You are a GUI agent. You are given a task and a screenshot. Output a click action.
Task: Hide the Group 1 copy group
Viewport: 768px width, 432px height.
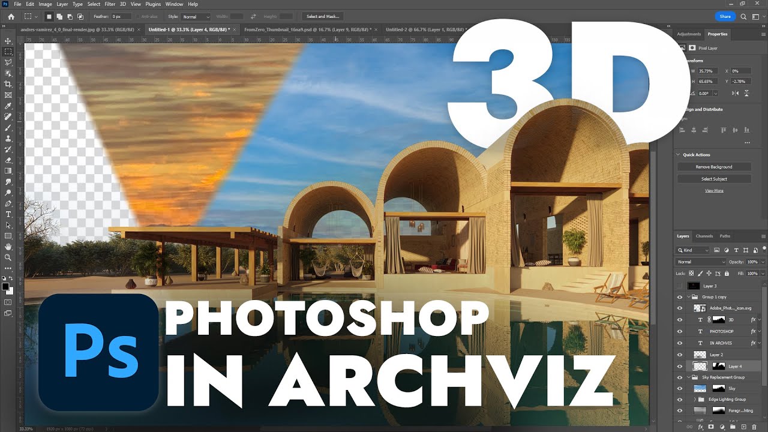(x=680, y=297)
